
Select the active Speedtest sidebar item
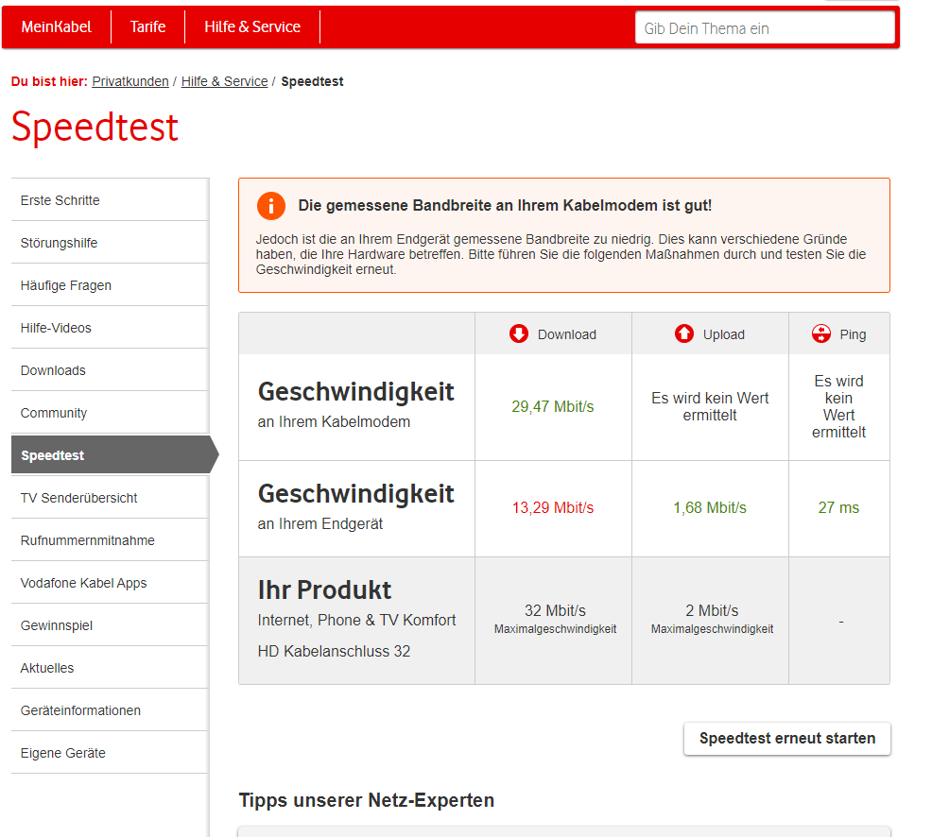pos(114,455)
